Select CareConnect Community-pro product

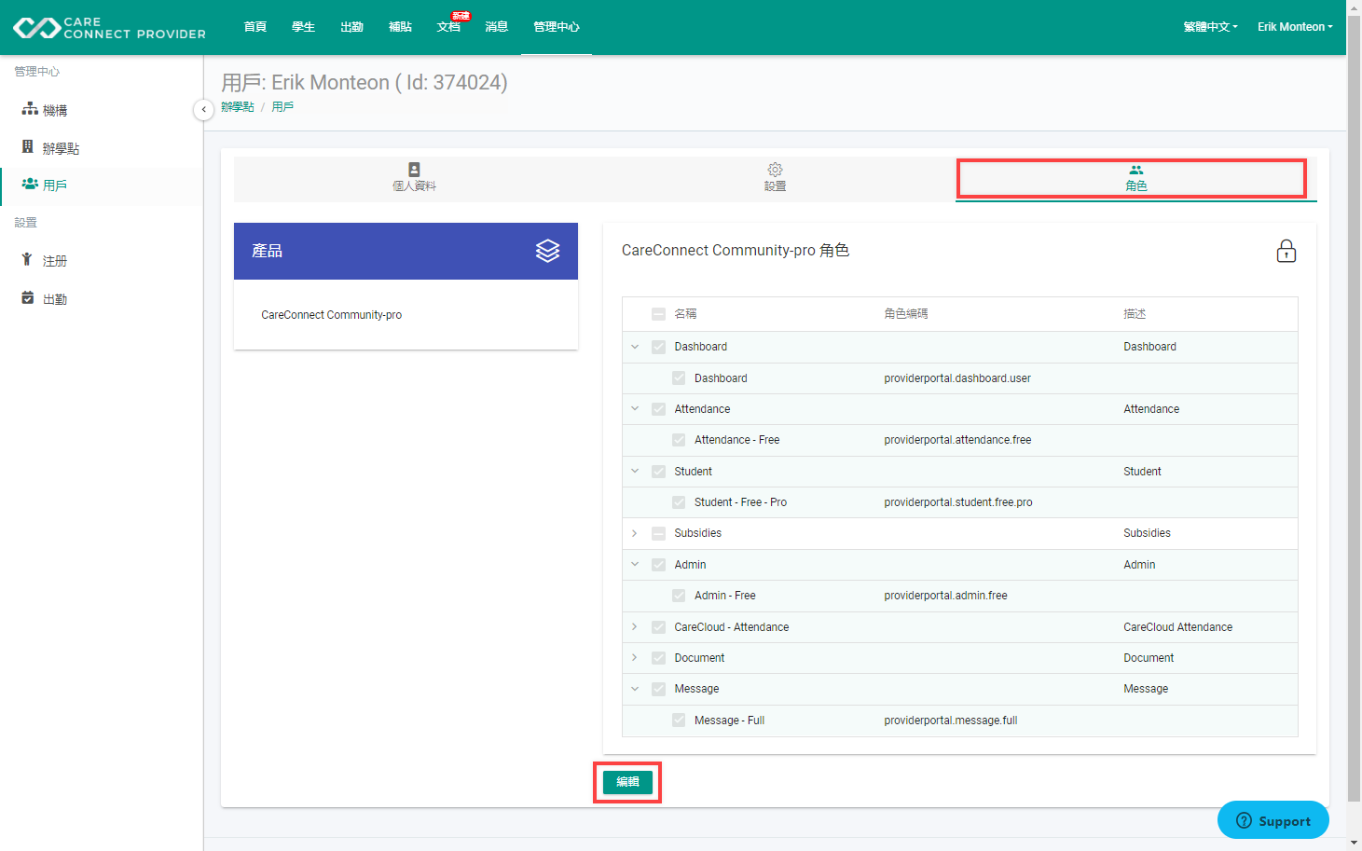(331, 315)
